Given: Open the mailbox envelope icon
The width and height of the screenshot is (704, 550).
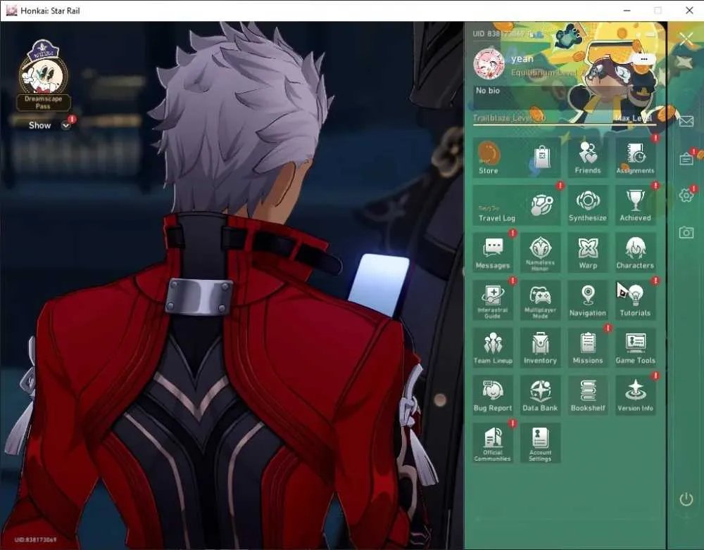Looking at the screenshot, I should point(686,121).
